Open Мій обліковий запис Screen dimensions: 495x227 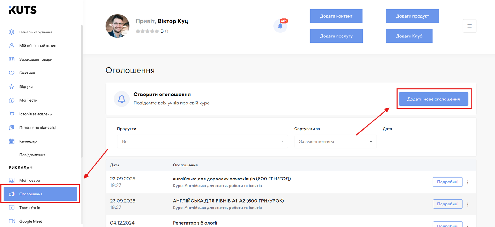coord(38,46)
